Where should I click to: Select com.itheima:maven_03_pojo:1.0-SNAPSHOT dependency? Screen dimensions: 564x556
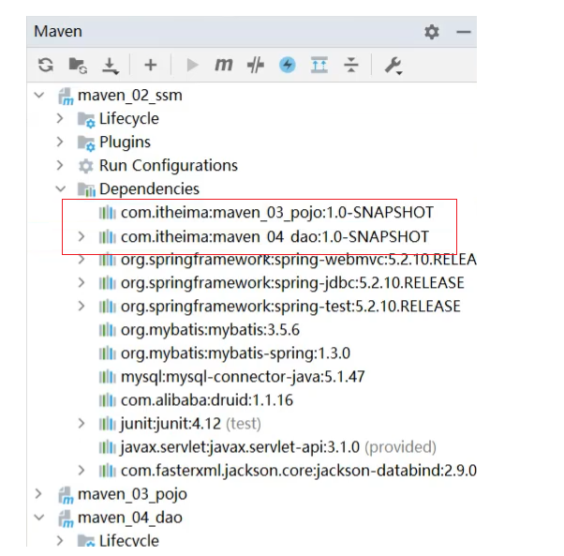(276, 213)
